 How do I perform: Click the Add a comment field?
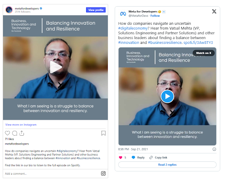click(16, 174)
